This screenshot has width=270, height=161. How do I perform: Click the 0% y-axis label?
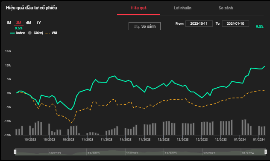(x=9, y=93)
